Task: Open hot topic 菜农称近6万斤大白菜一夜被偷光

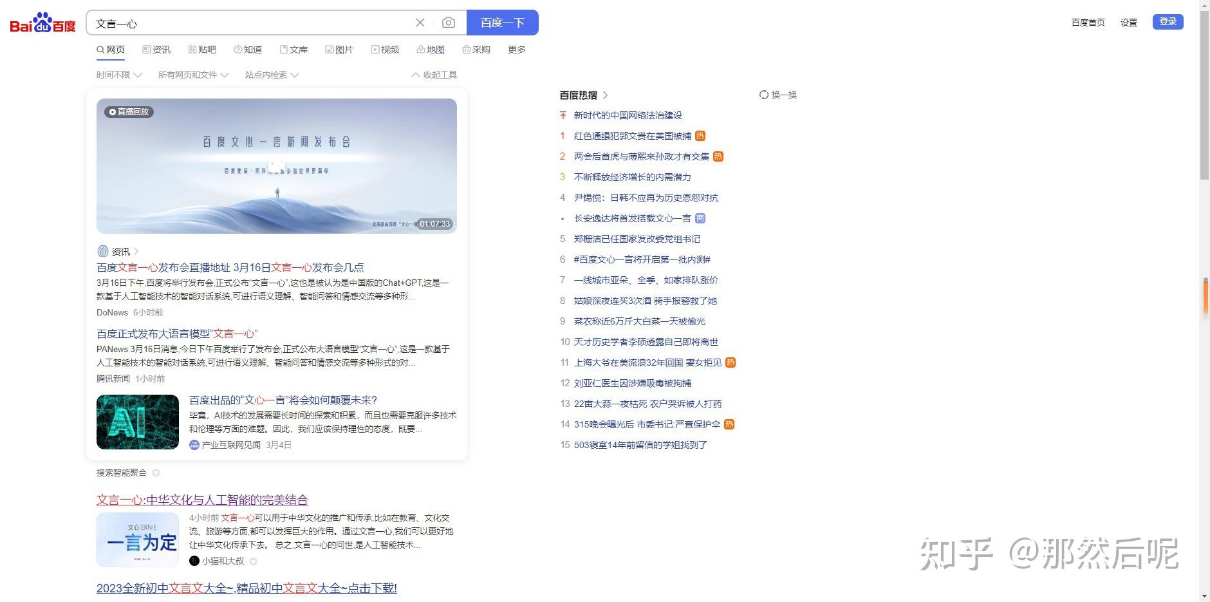Action: tap(640, 321)
